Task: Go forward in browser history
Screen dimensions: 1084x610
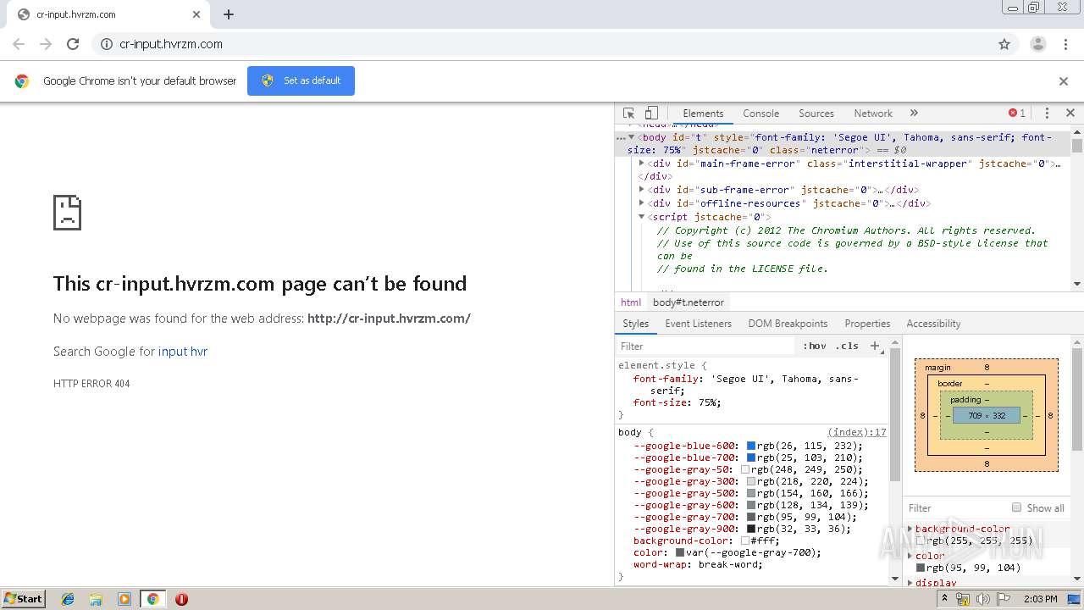Action: pyautogui.click(x=46, y=44)
